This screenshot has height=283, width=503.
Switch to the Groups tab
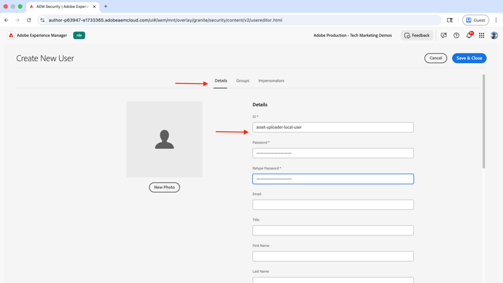243,80
